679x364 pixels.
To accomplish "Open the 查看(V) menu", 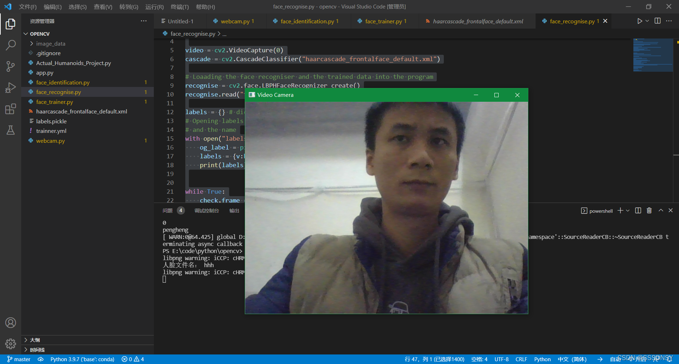I will click(x=103, y=7).
